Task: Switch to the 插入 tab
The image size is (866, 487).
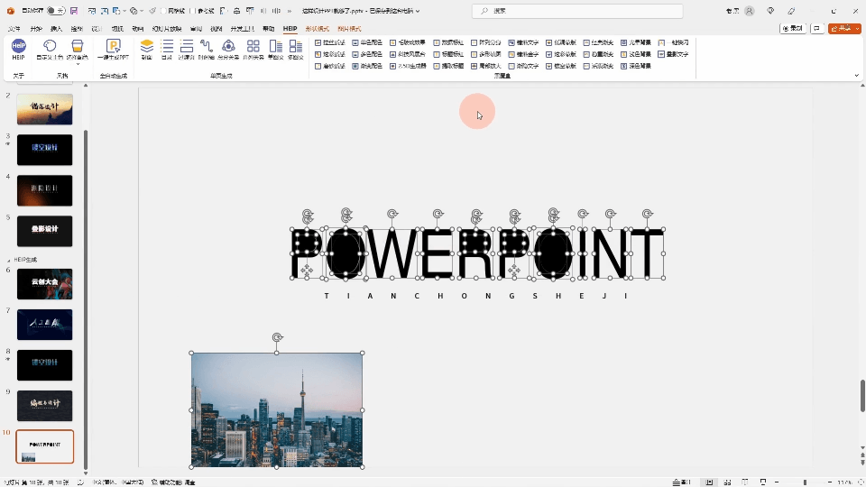Action: click(x=56, y=29)
